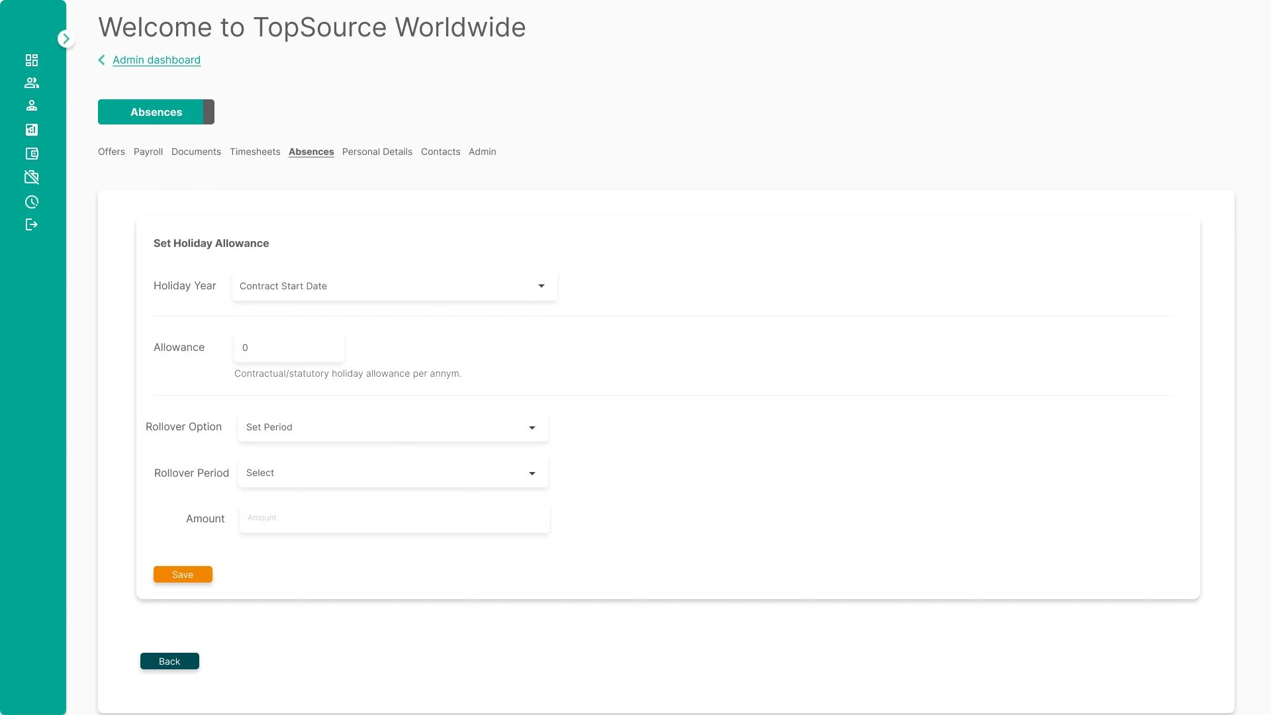The height and width of the screenshot is (715, 1271).
Task: Open the clock timesheet icon in sidebar
Action: [32, 202]
